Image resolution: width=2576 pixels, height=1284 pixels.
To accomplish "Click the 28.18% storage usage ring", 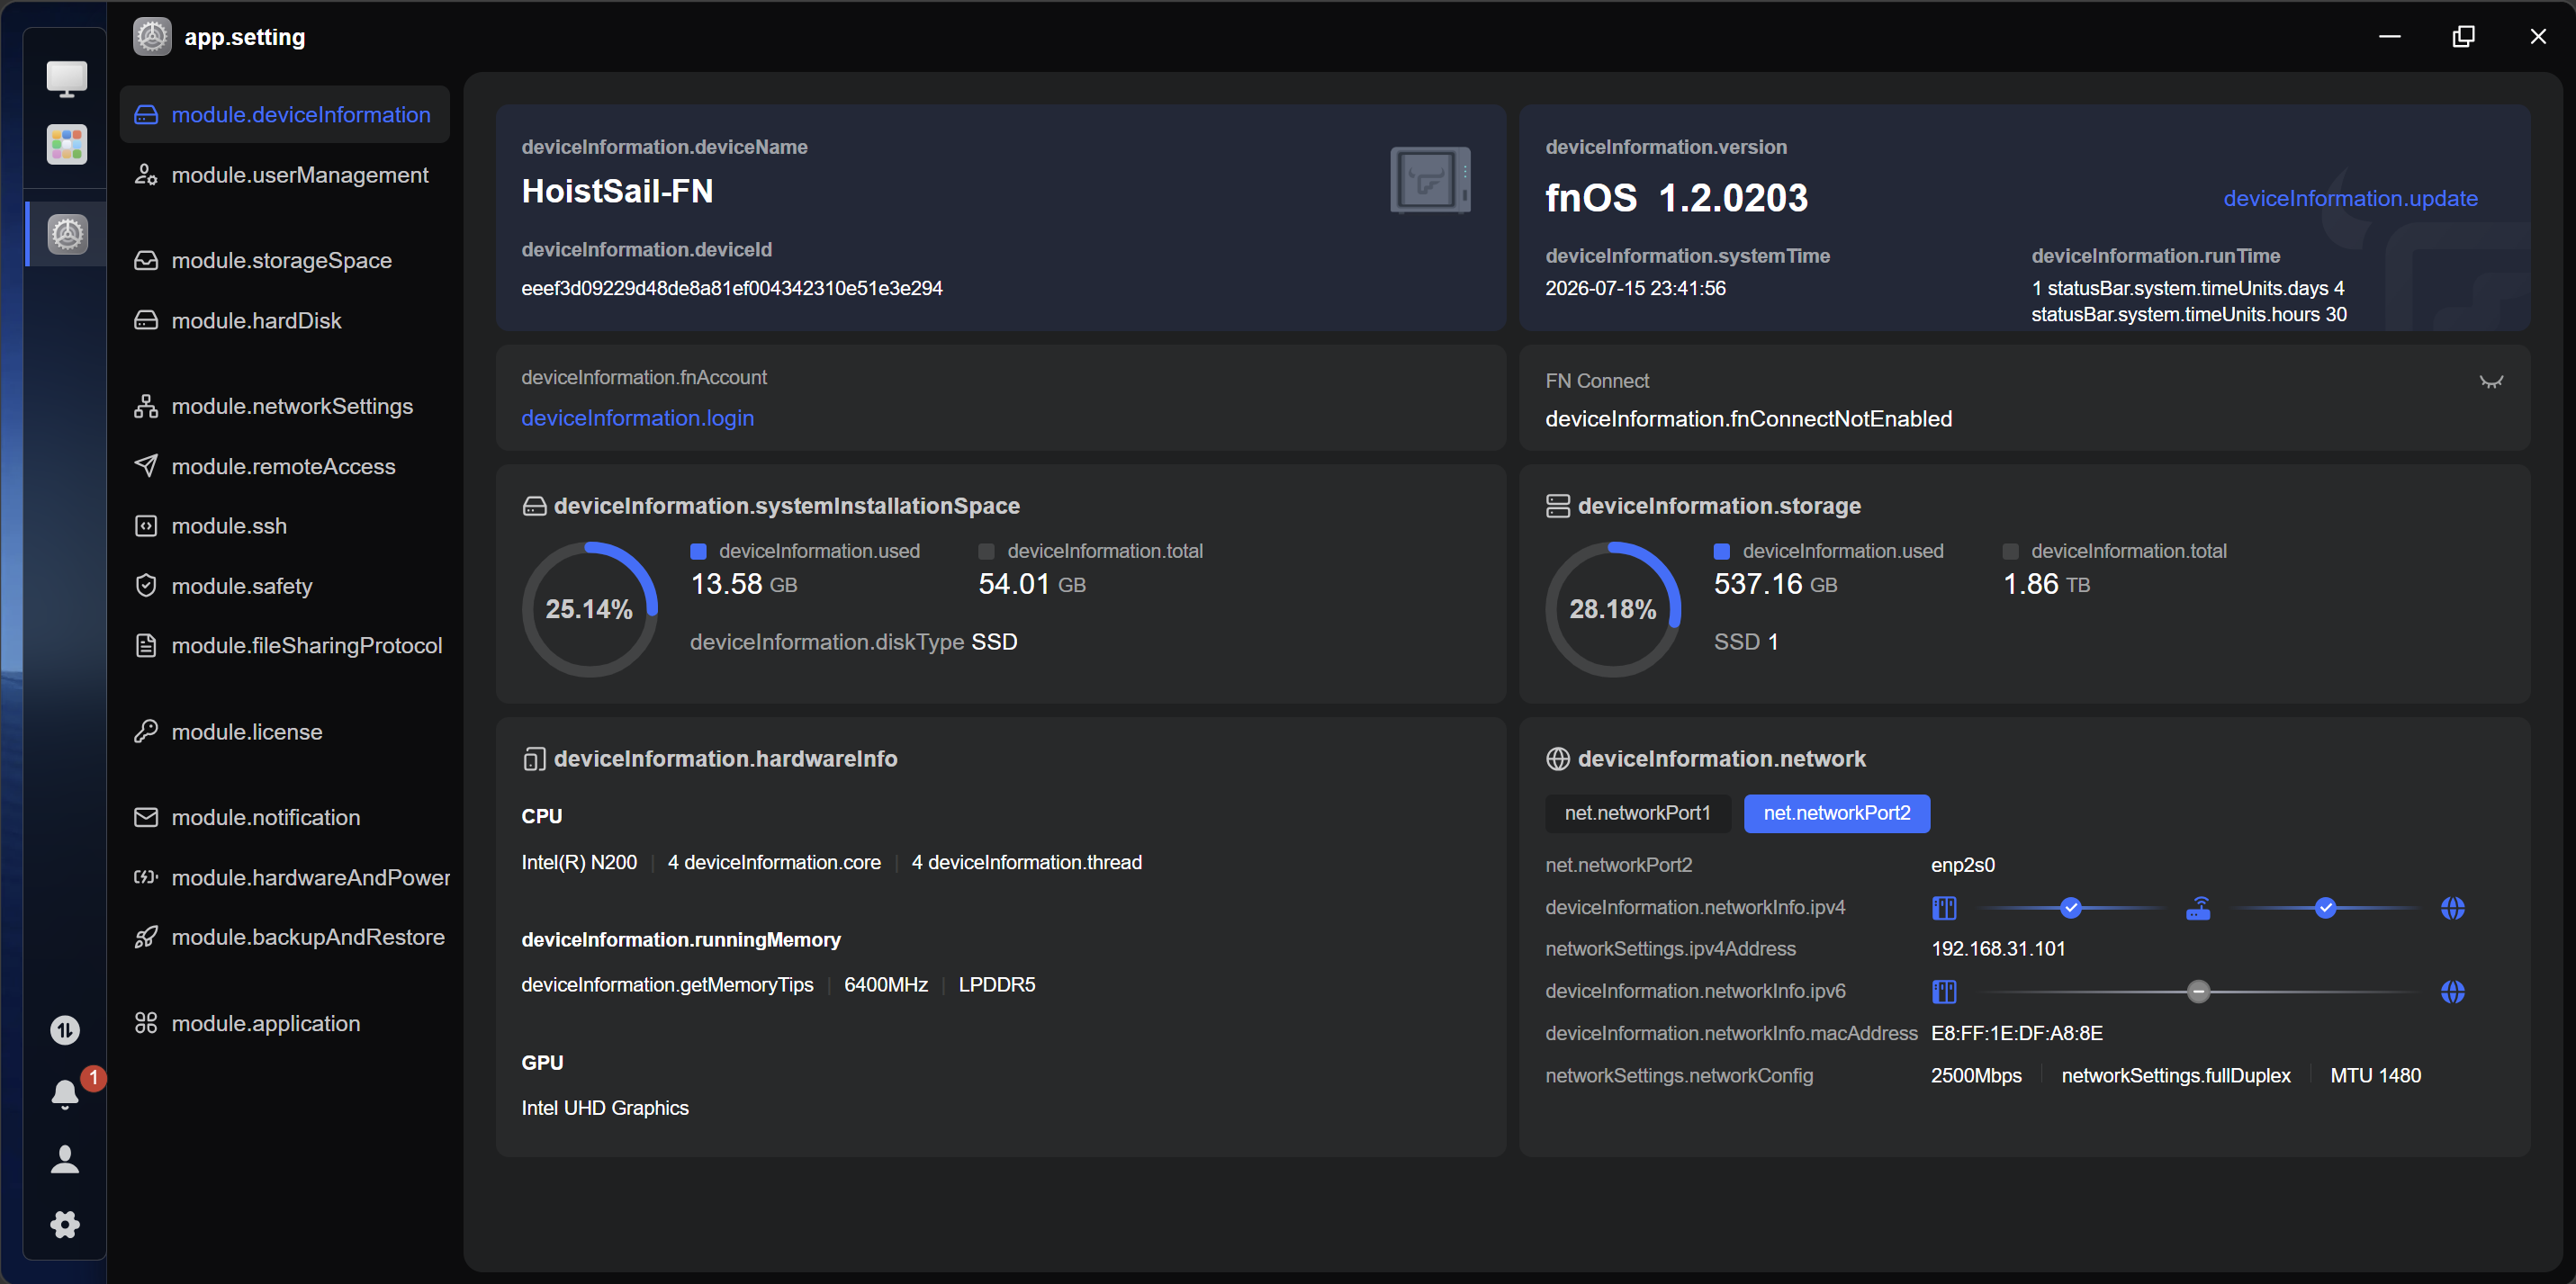I will click(x=1612, y=609).
